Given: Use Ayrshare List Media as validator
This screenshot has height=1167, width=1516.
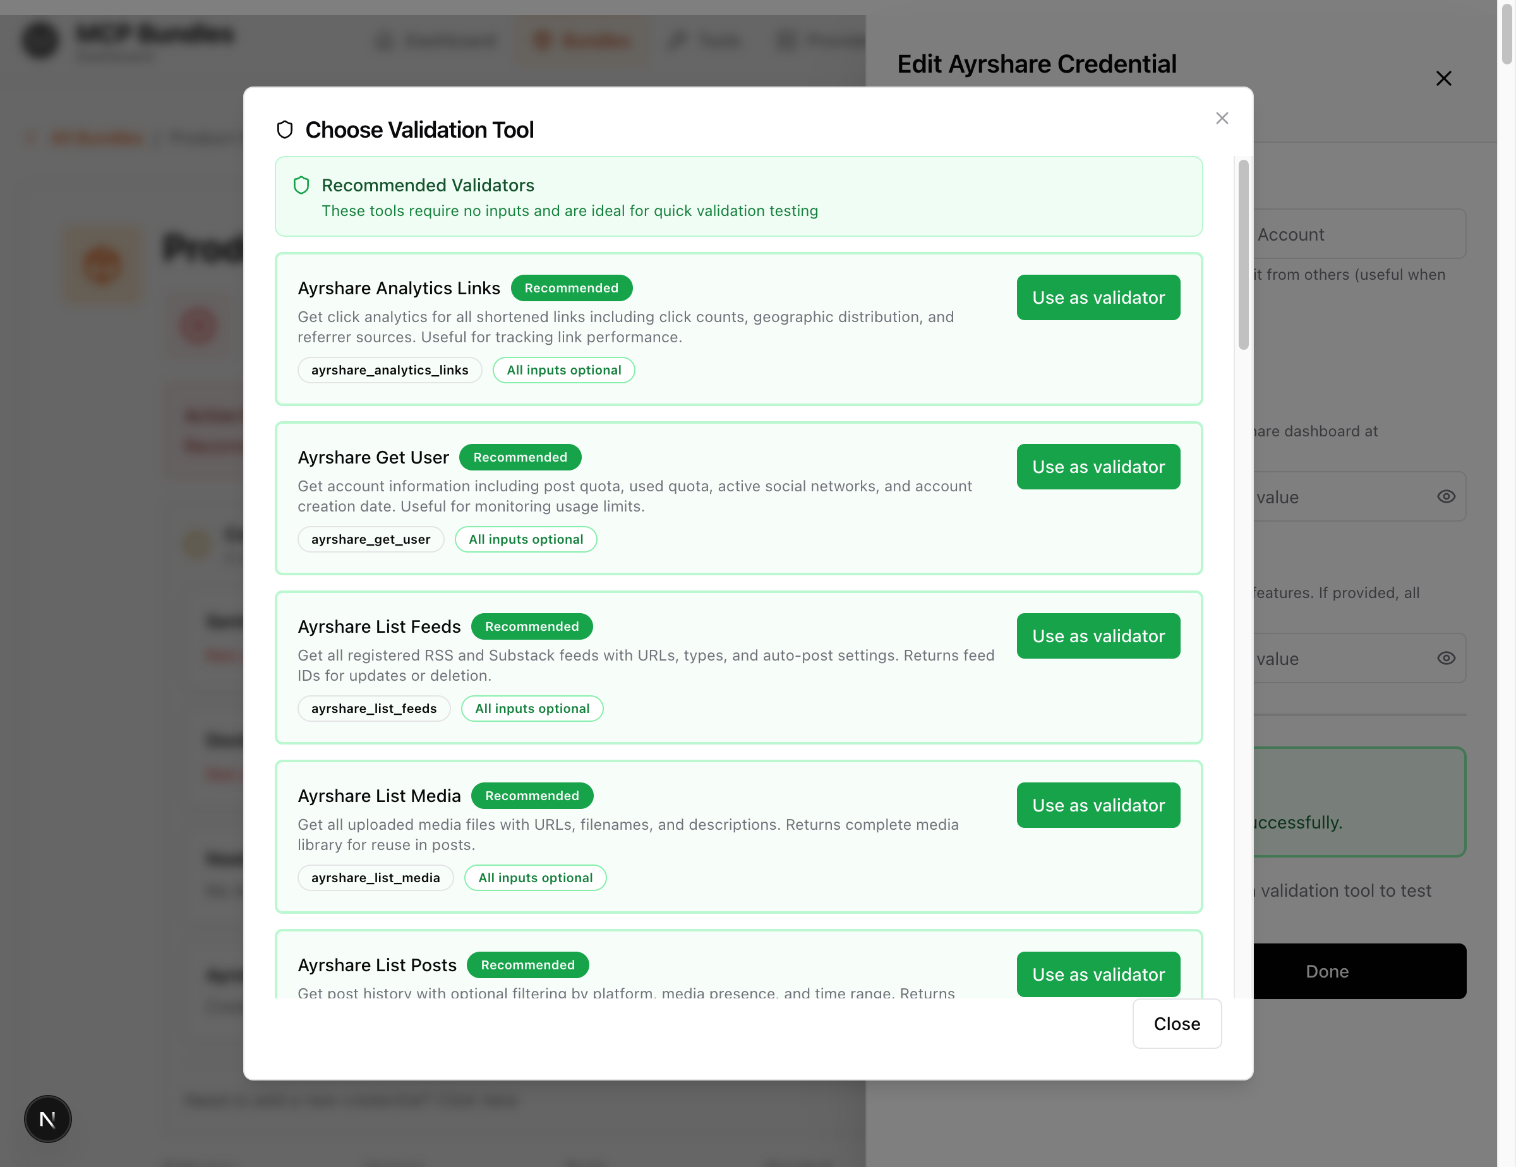Looking at the screenshot, I should point(1097,805).
